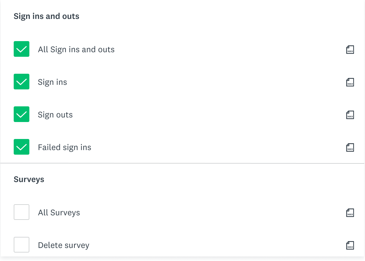
Task: Click DOCX icon in the Sign outs row
Action: click(x=350, y=115)
